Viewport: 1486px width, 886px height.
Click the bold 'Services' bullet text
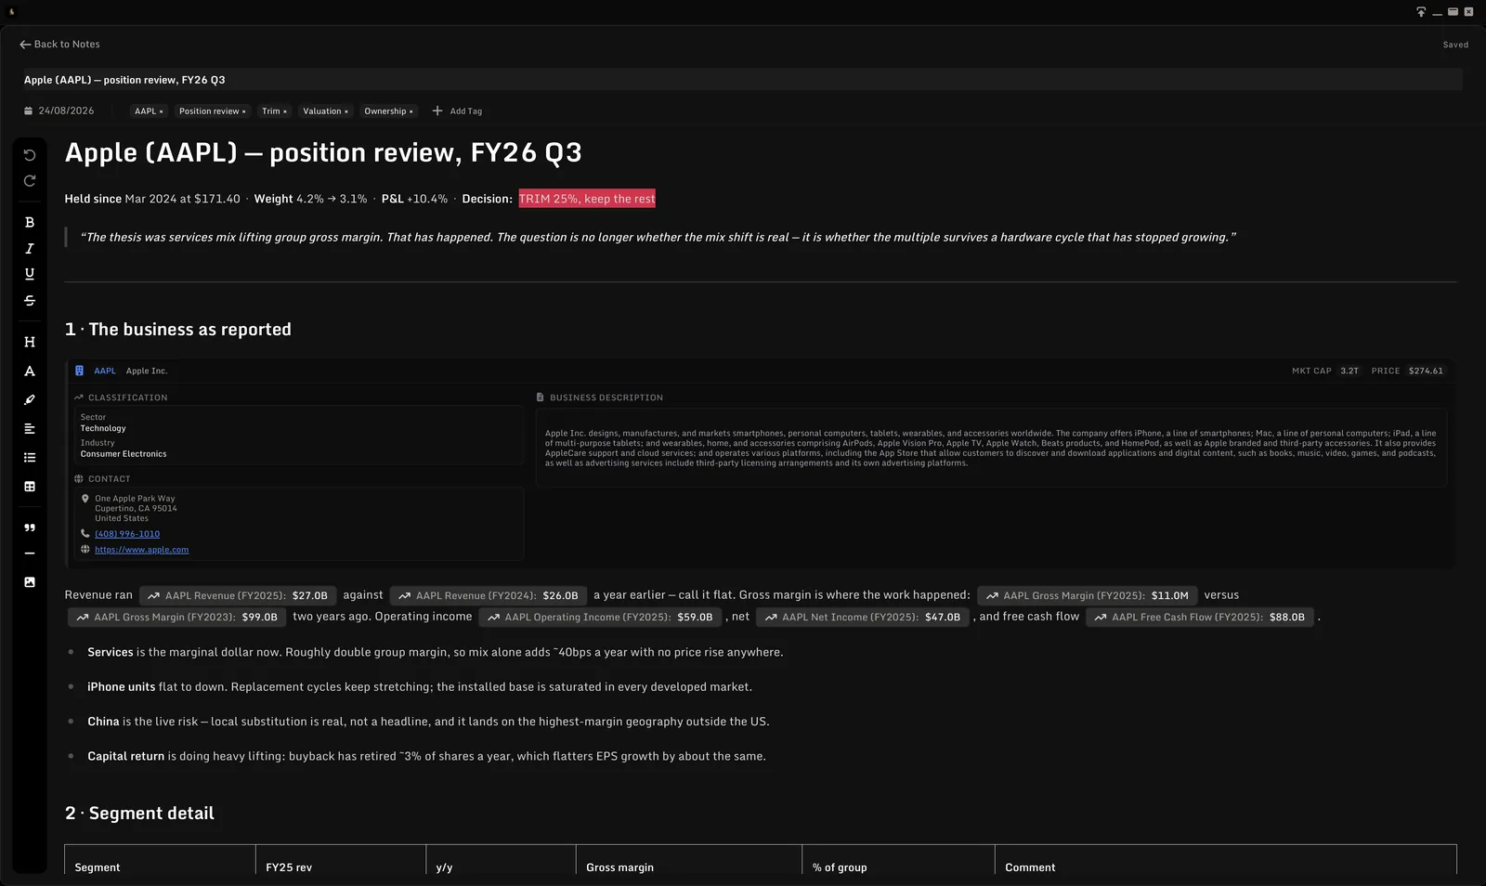point(111,652)
